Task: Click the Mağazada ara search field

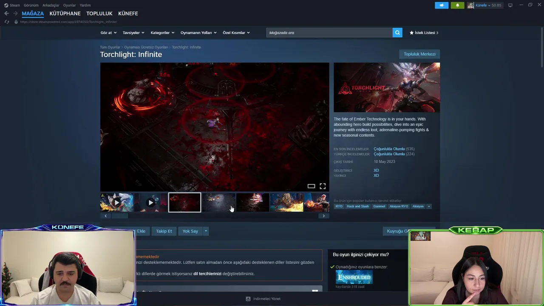Action: click(x=329, y=33)
